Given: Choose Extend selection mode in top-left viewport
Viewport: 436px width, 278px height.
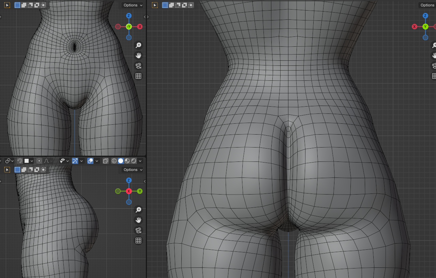Looking at the screenshot, I should point(24,5).
